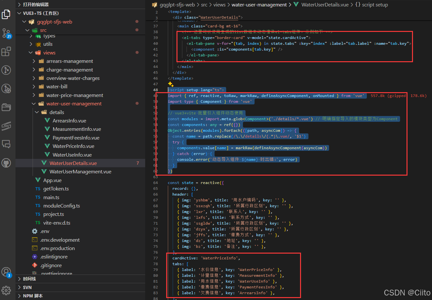432x300 pixels.
Task: Open the Manage settings gear
Action: (6, 290)
